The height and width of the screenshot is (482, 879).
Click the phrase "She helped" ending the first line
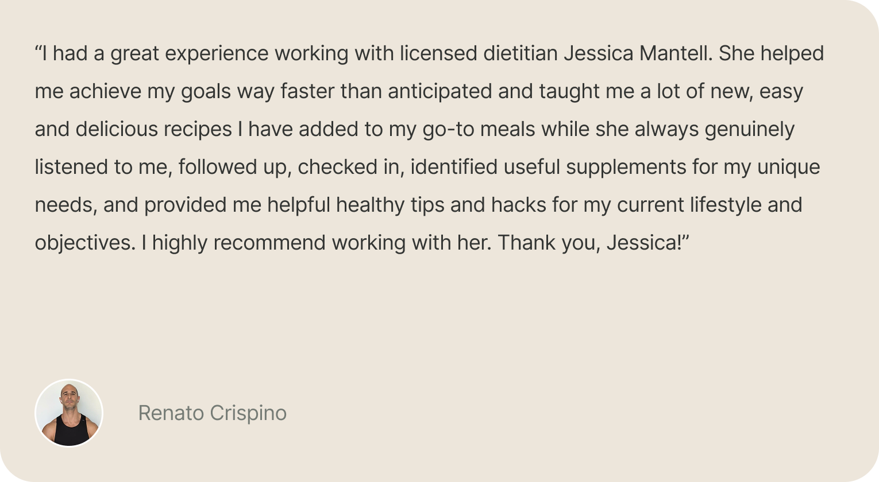[x=772, y=53]
